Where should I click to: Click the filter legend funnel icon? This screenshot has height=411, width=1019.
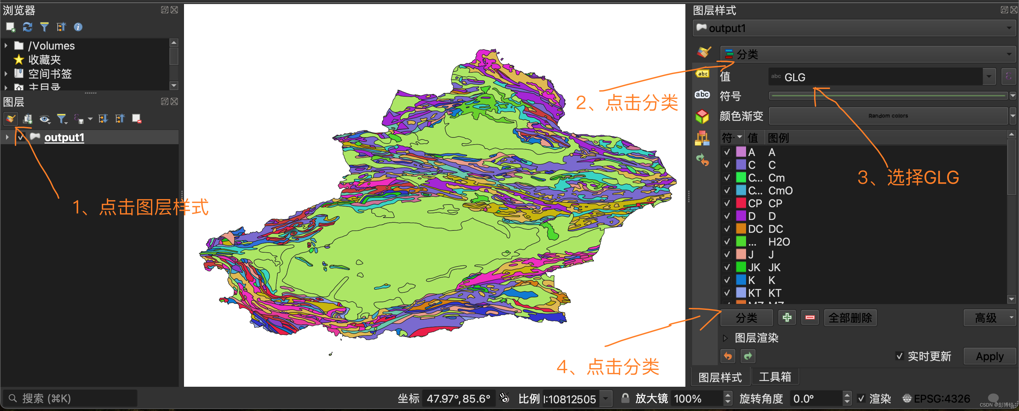(62, 119)
